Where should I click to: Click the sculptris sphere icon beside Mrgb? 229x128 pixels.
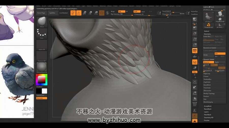click(x=107, y=13)
